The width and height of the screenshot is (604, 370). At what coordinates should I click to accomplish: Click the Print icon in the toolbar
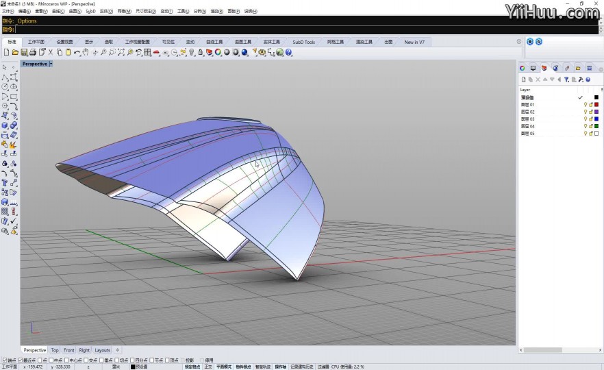33,52
